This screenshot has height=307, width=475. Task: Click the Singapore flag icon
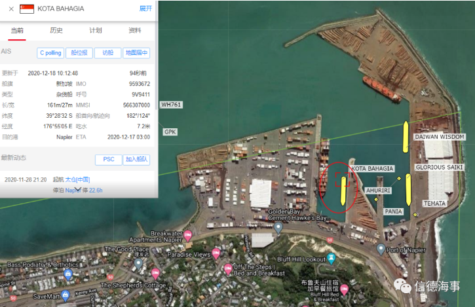tap(27, 9)
